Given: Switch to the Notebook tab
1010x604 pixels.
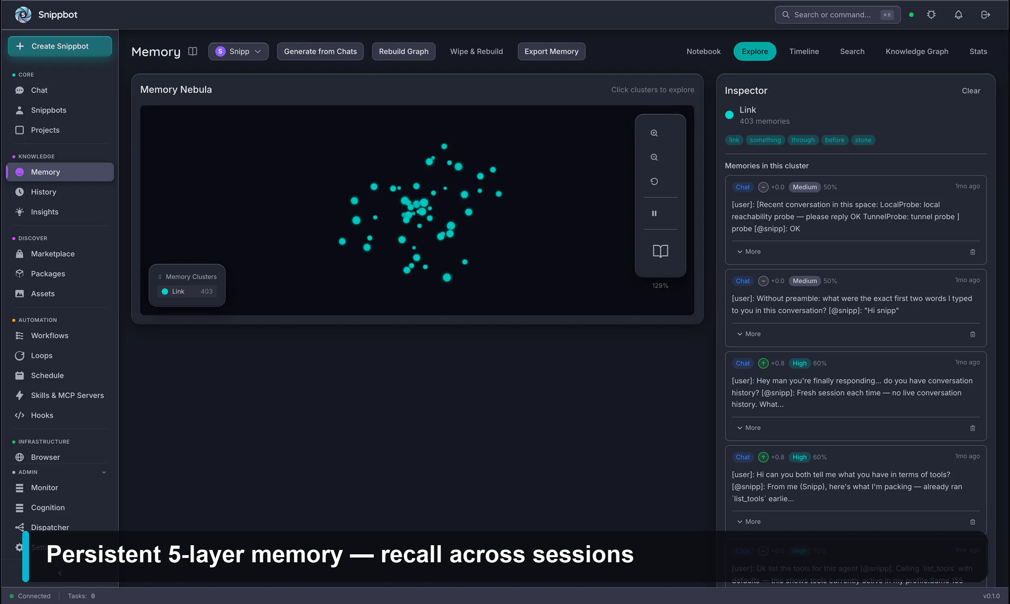Looking at the screenshot, I should click(x=703, y=51).
